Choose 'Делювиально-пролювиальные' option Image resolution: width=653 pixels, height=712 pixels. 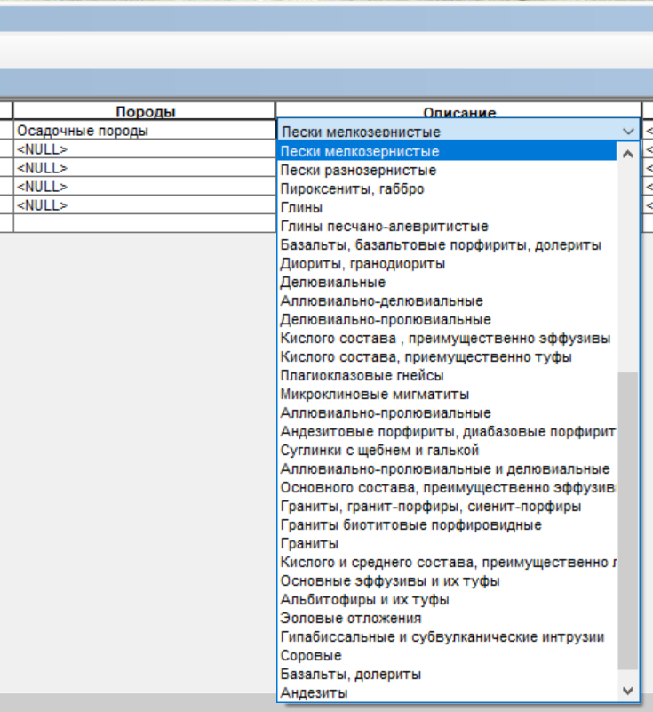[x=447, y=319]
